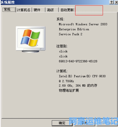
Task: Click the 常规 tab
Action: click(x=9, y=10)
